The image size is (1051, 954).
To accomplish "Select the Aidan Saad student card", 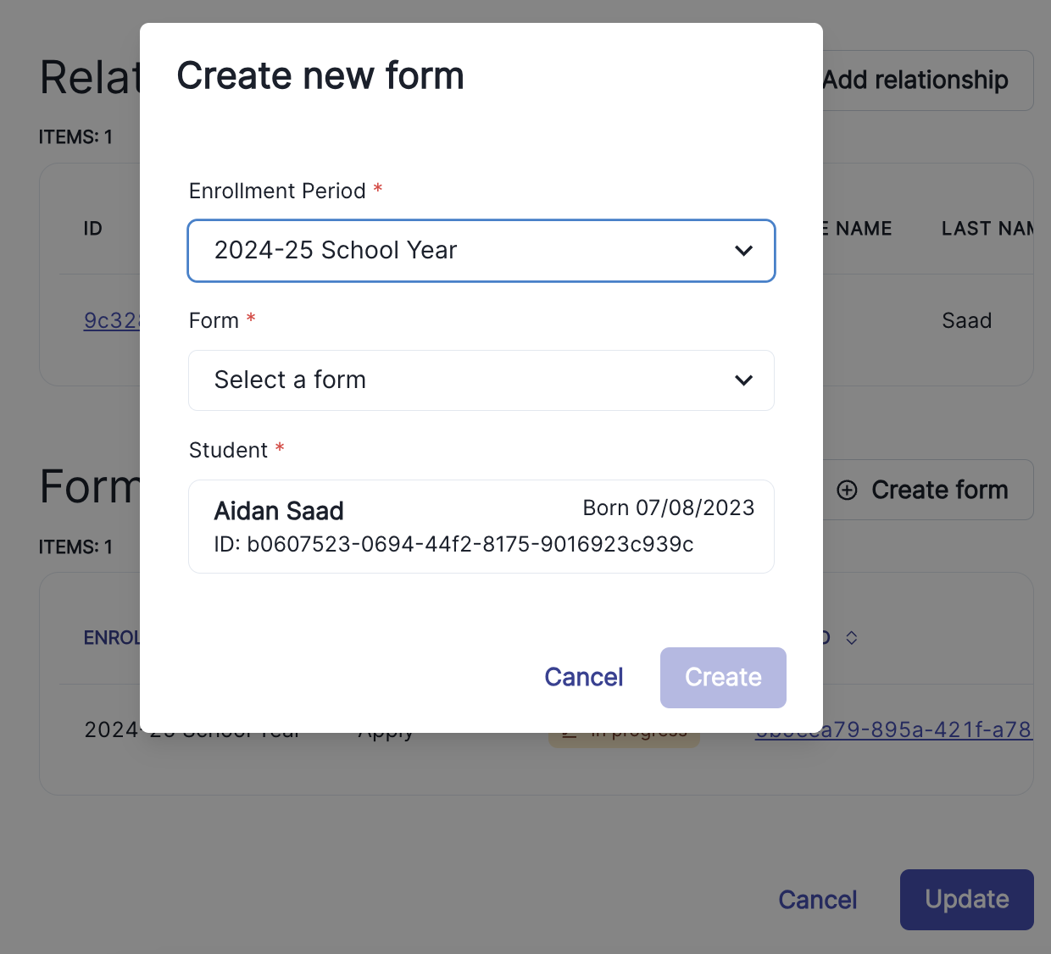I will 481,526.
